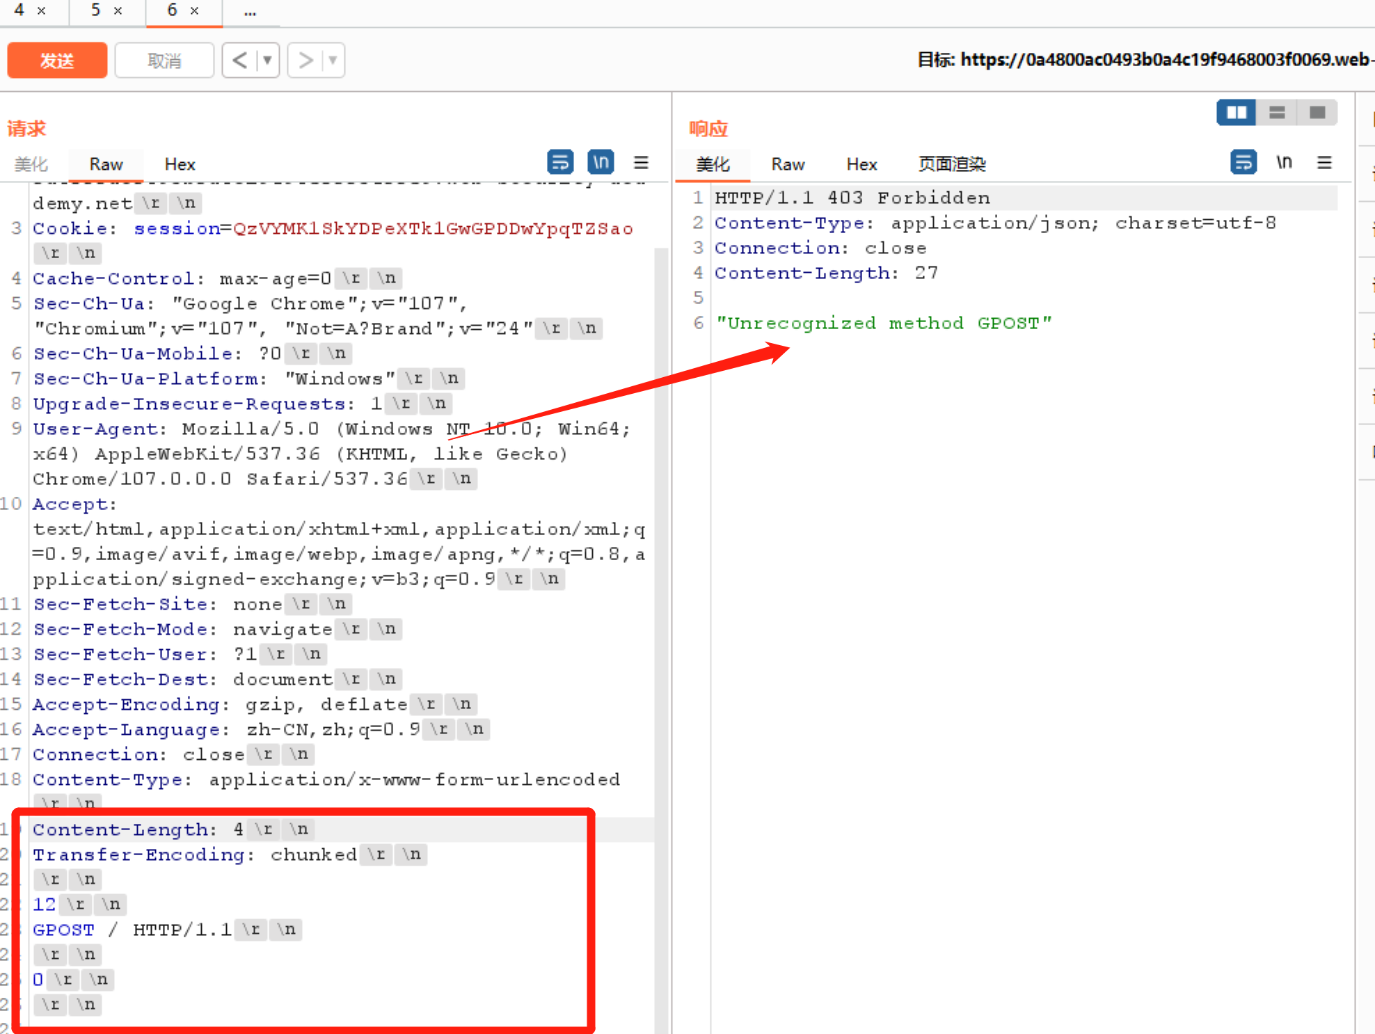The height and width of the screenshot is (1034, 1375).
Task: Go forward with the next request arrow
Action: 305,61
